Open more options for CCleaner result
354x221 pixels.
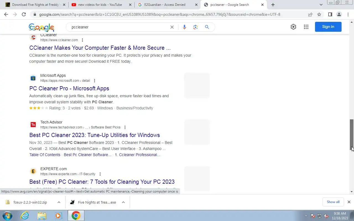pyautogui.click(x=82, y=40)
